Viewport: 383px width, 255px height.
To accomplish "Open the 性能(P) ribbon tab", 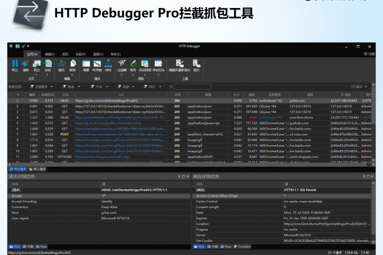I will (80, 54).
